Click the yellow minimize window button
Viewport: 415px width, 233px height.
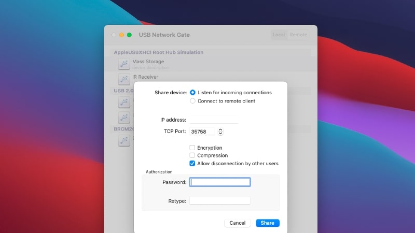tap(121, 35)
